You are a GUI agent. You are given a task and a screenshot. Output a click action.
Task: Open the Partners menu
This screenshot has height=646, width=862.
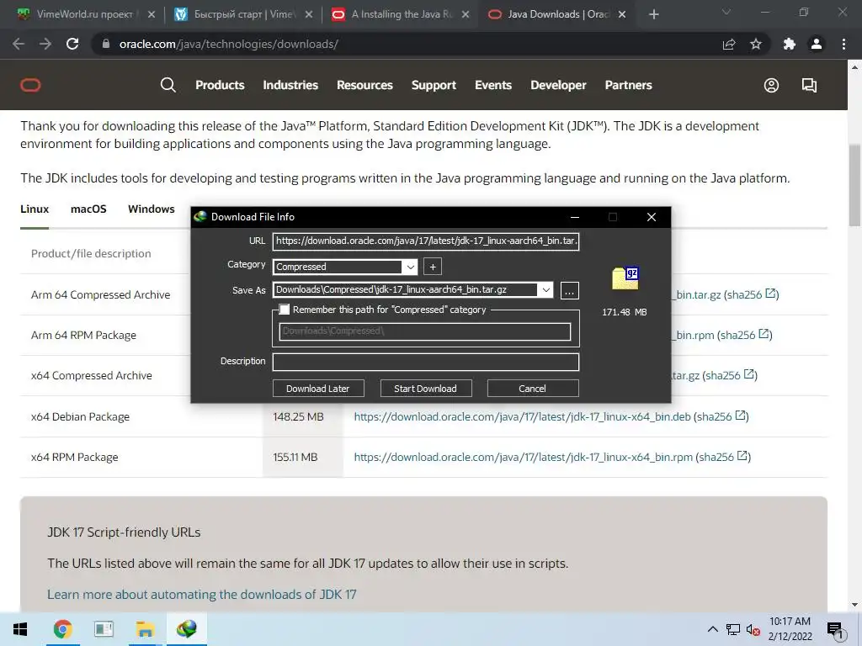628,85
